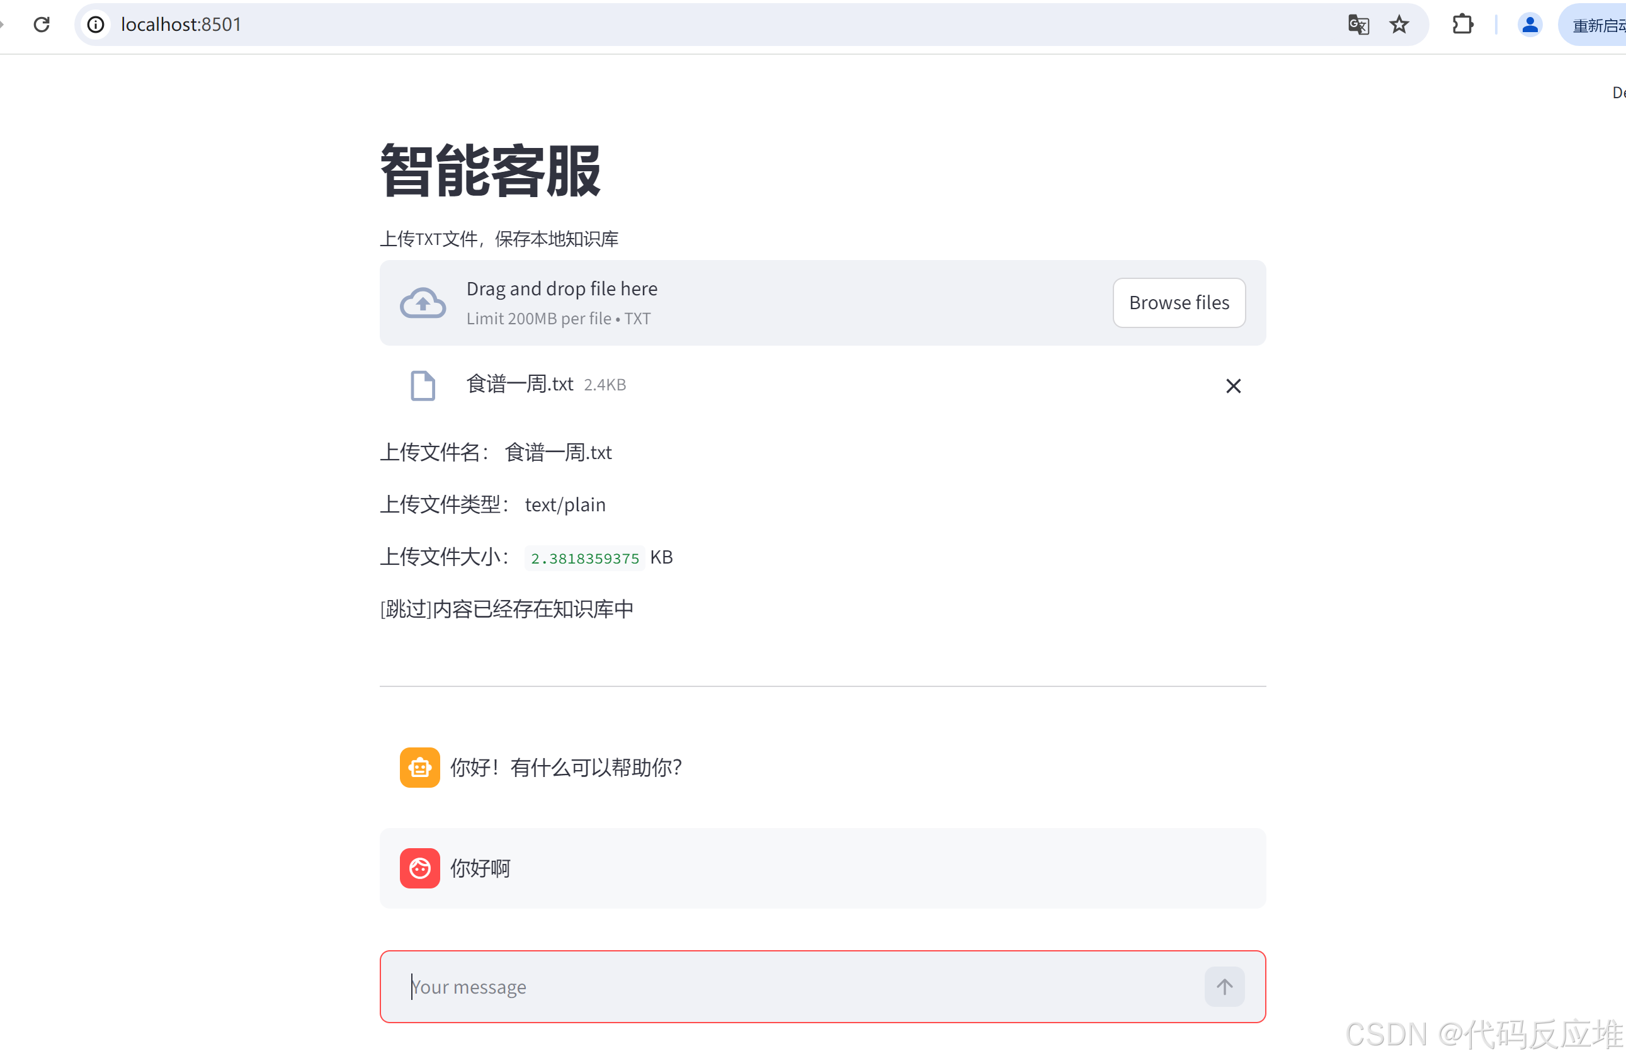
Task: Open the browser extensions puzzle icon
Action: [x=1462, y=25]
